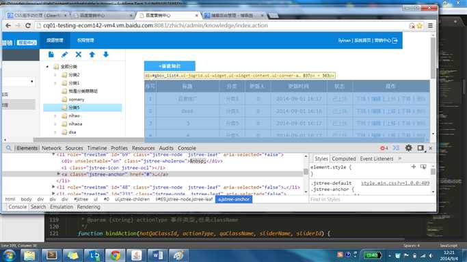This screenshot has height=262, width=467.
Task: Switch to the Sources tab in DevTools
Action: coord(74,148)
